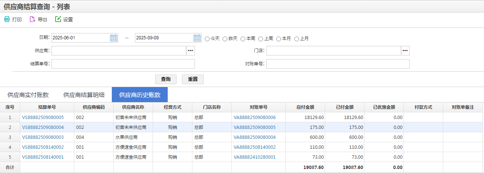Click into the 供应商 input field
The image size is (484, 173).
click(119, 51)
